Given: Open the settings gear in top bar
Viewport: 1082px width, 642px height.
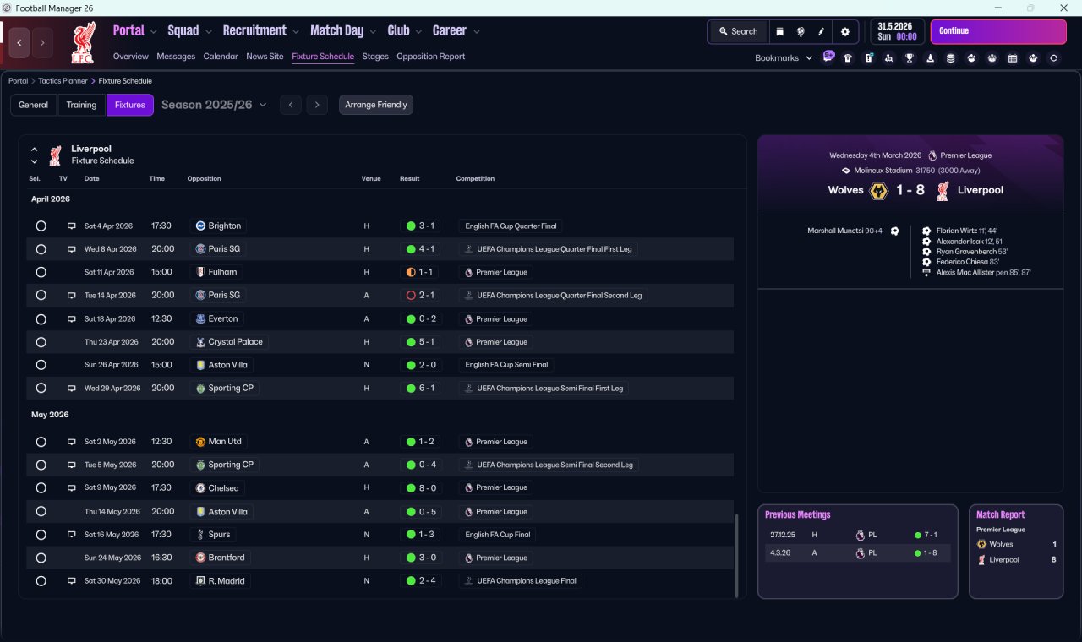Looking at the screenshot, I should point(844,31).
